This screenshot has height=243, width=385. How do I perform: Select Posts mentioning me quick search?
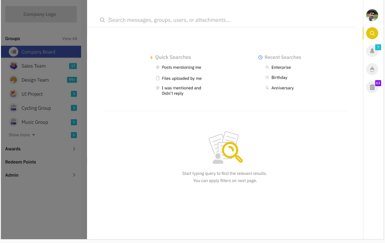click(181, 67)
